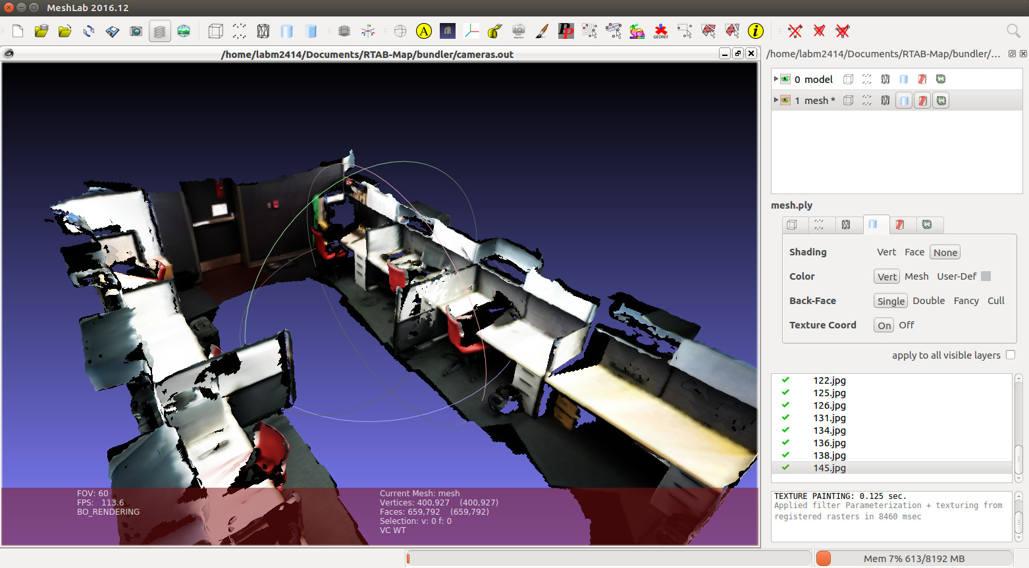
Task: Click the Reload mesh arrows icon
Action: (x=89, y=31)
